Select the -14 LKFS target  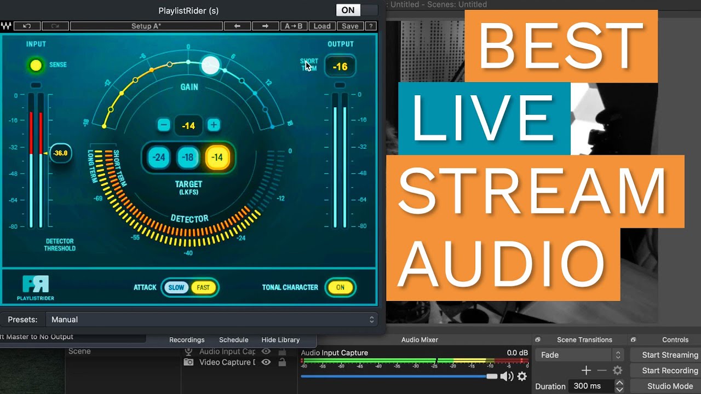point(217,158)
